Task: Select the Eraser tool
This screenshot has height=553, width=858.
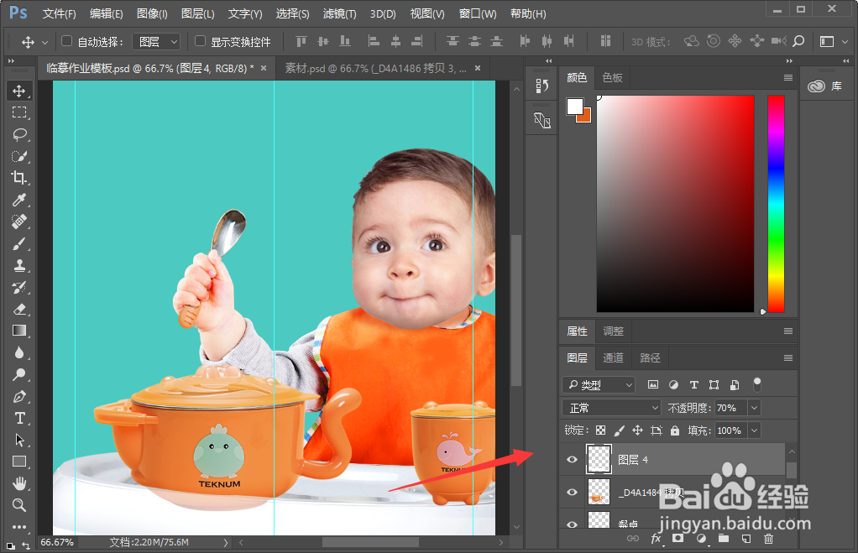Action: (x=19, y=309)
